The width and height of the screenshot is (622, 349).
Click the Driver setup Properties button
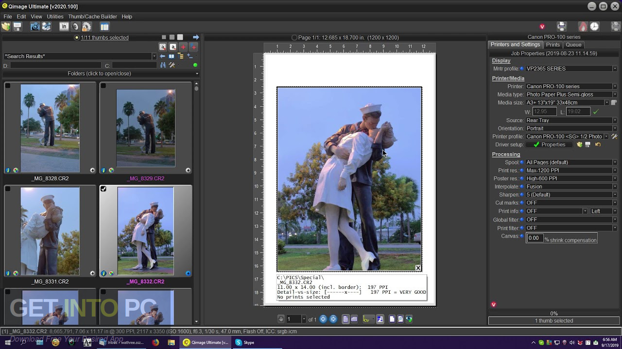click(x=550, y=144)
